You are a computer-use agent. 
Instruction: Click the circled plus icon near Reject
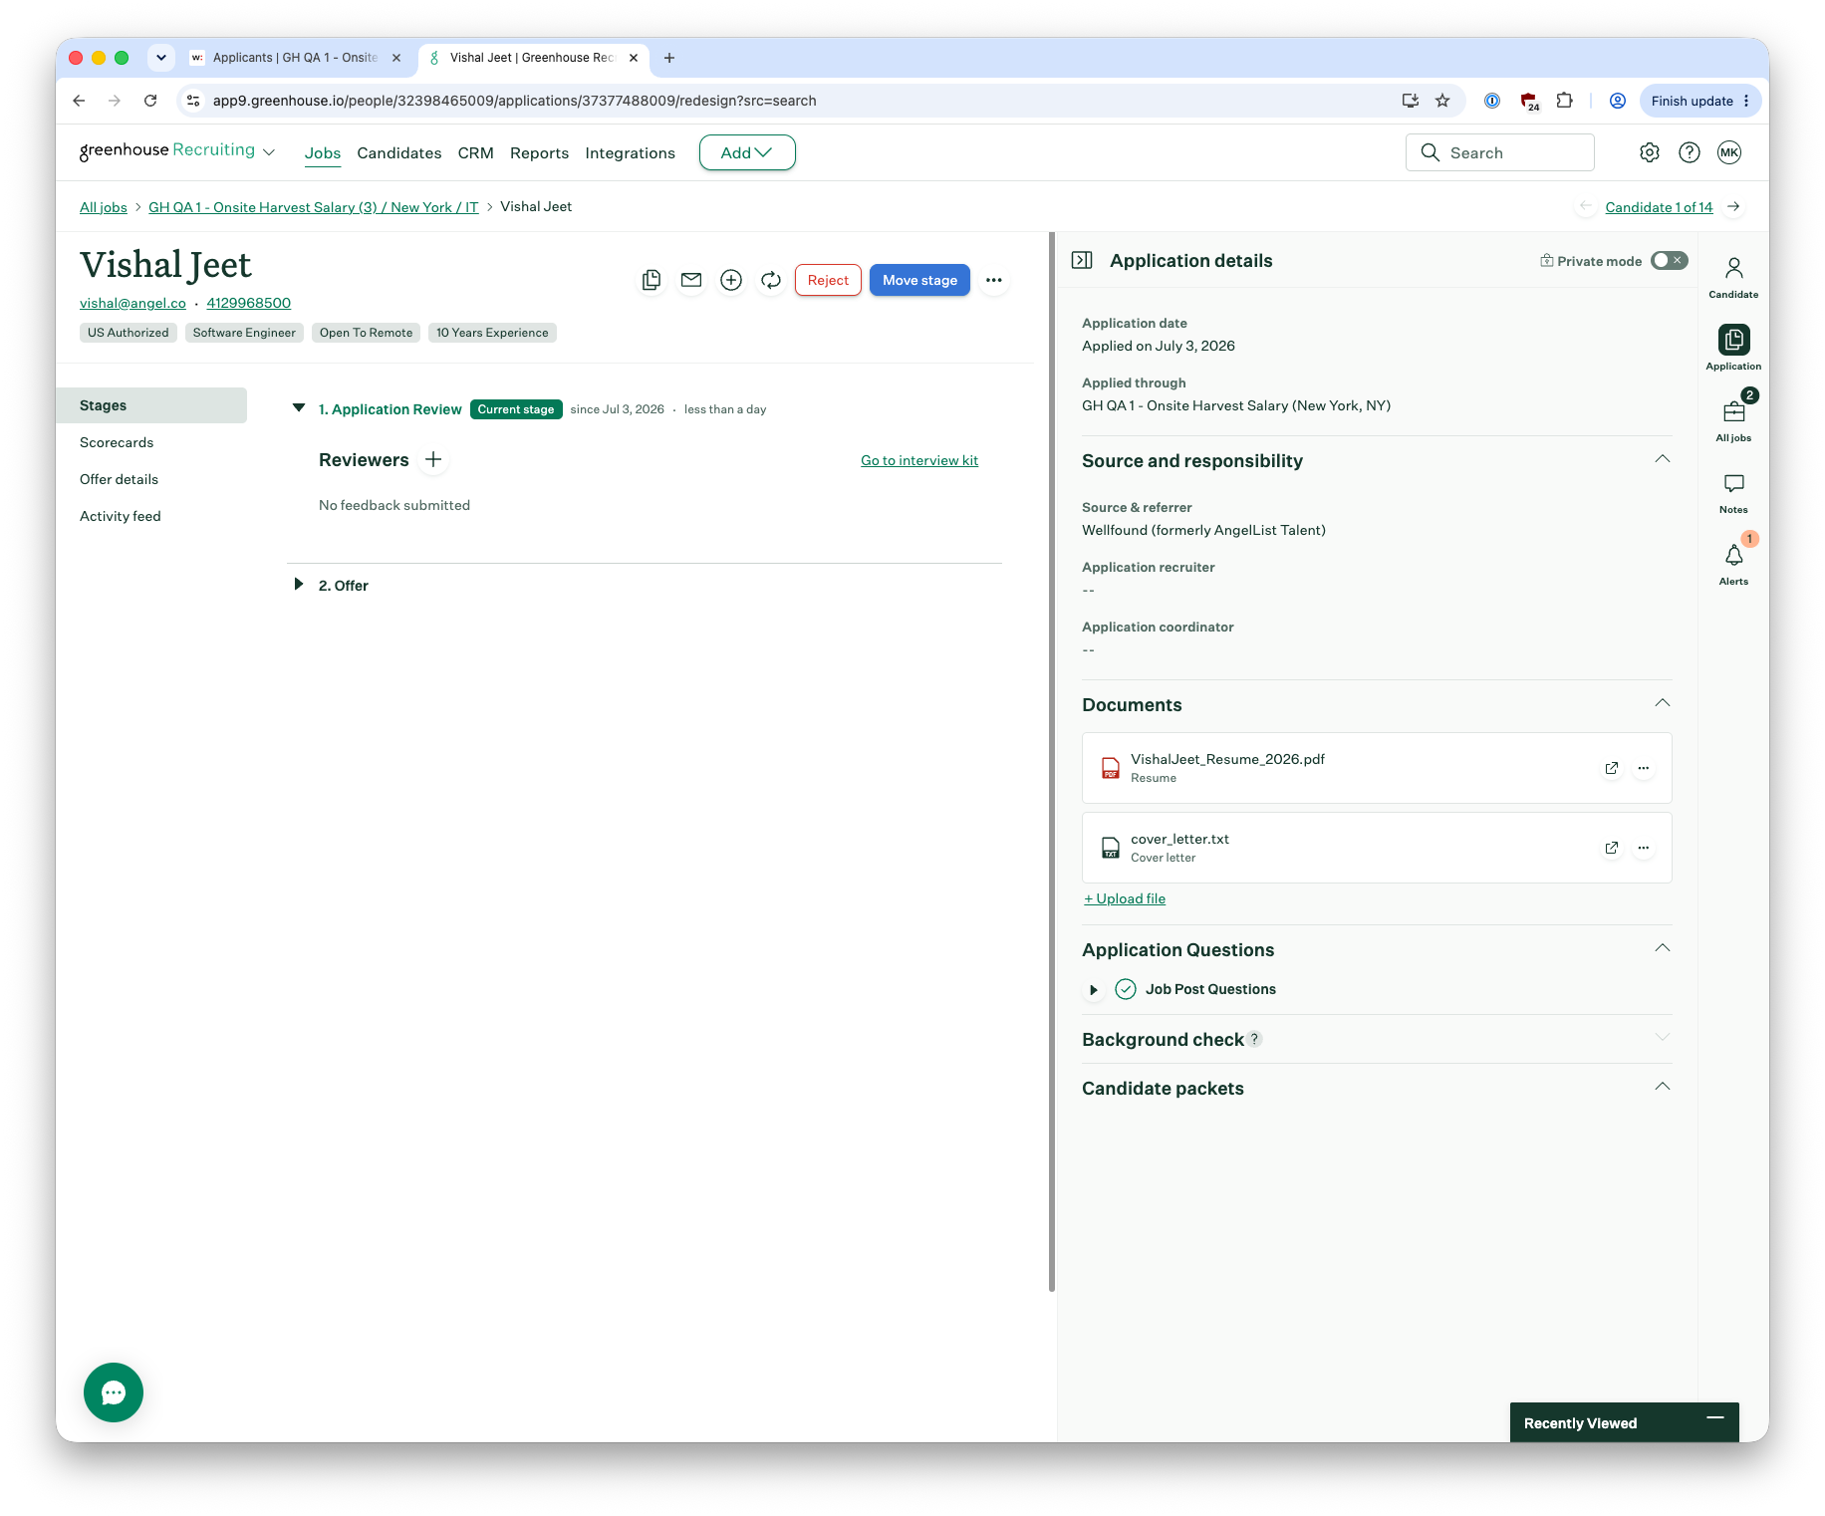(x=731, y=281)
